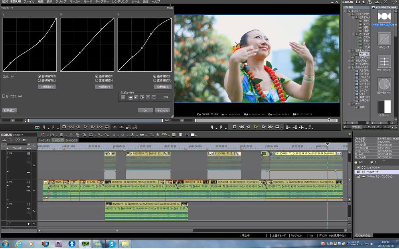Open the redo history dropdown arrow

(127, 135)
